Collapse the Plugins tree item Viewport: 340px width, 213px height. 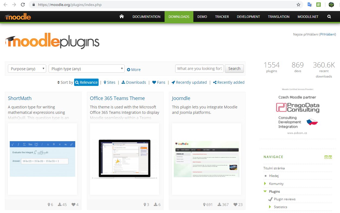click(265, 191)
